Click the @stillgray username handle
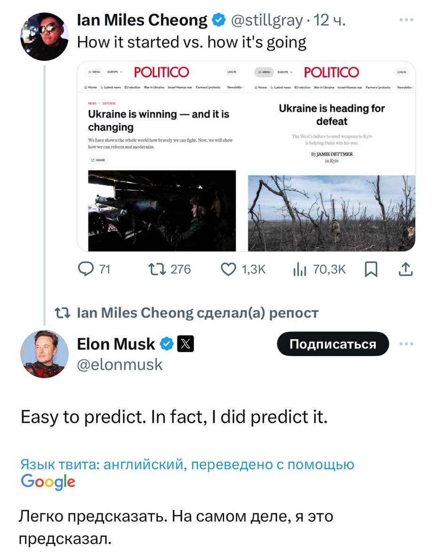Image resolution: width=436 pixels, height=558 pixels. [x=266, y=20]
